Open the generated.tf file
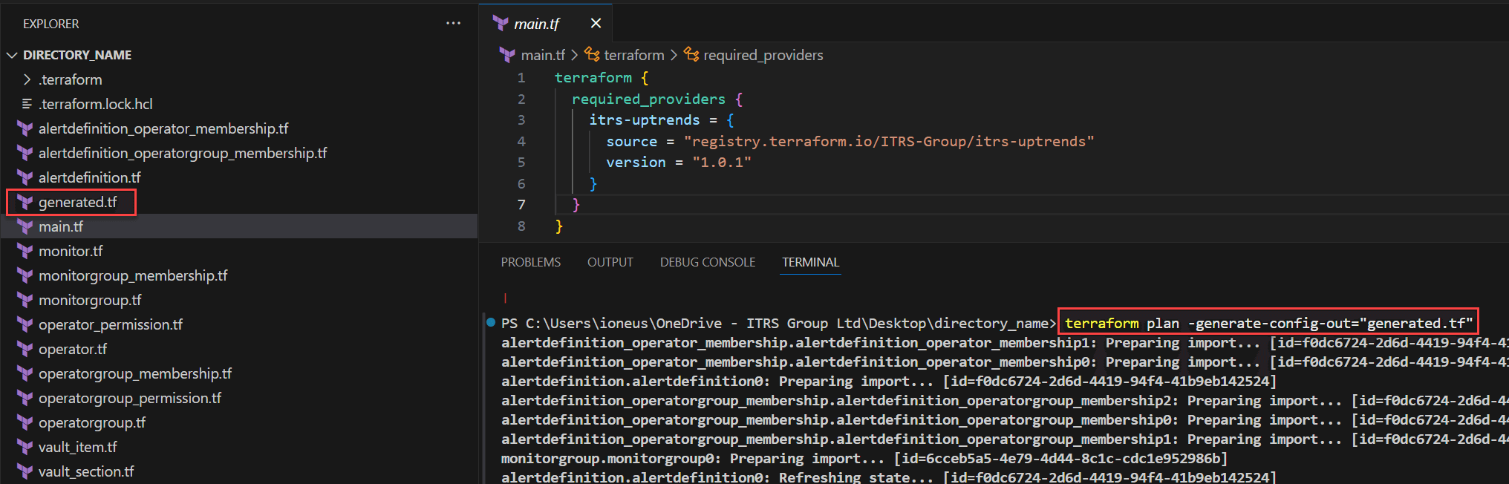 pos(77,202)
